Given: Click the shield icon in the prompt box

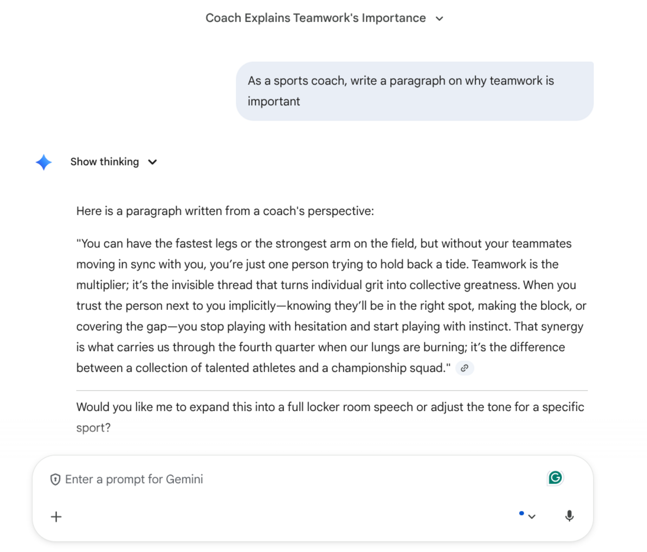Looking at the screenshot, I should point(55,479).
